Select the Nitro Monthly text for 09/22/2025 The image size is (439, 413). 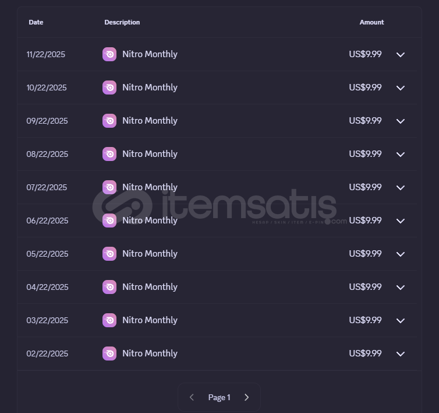150,121
